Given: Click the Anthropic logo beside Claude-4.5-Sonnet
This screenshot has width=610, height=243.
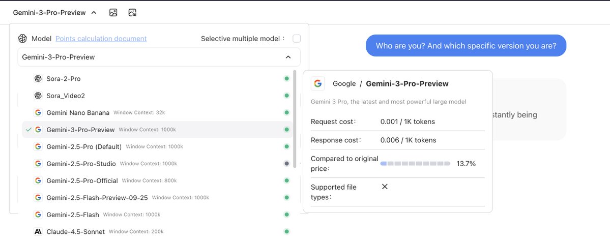Looking at the screenshot, I should point(38,232).
